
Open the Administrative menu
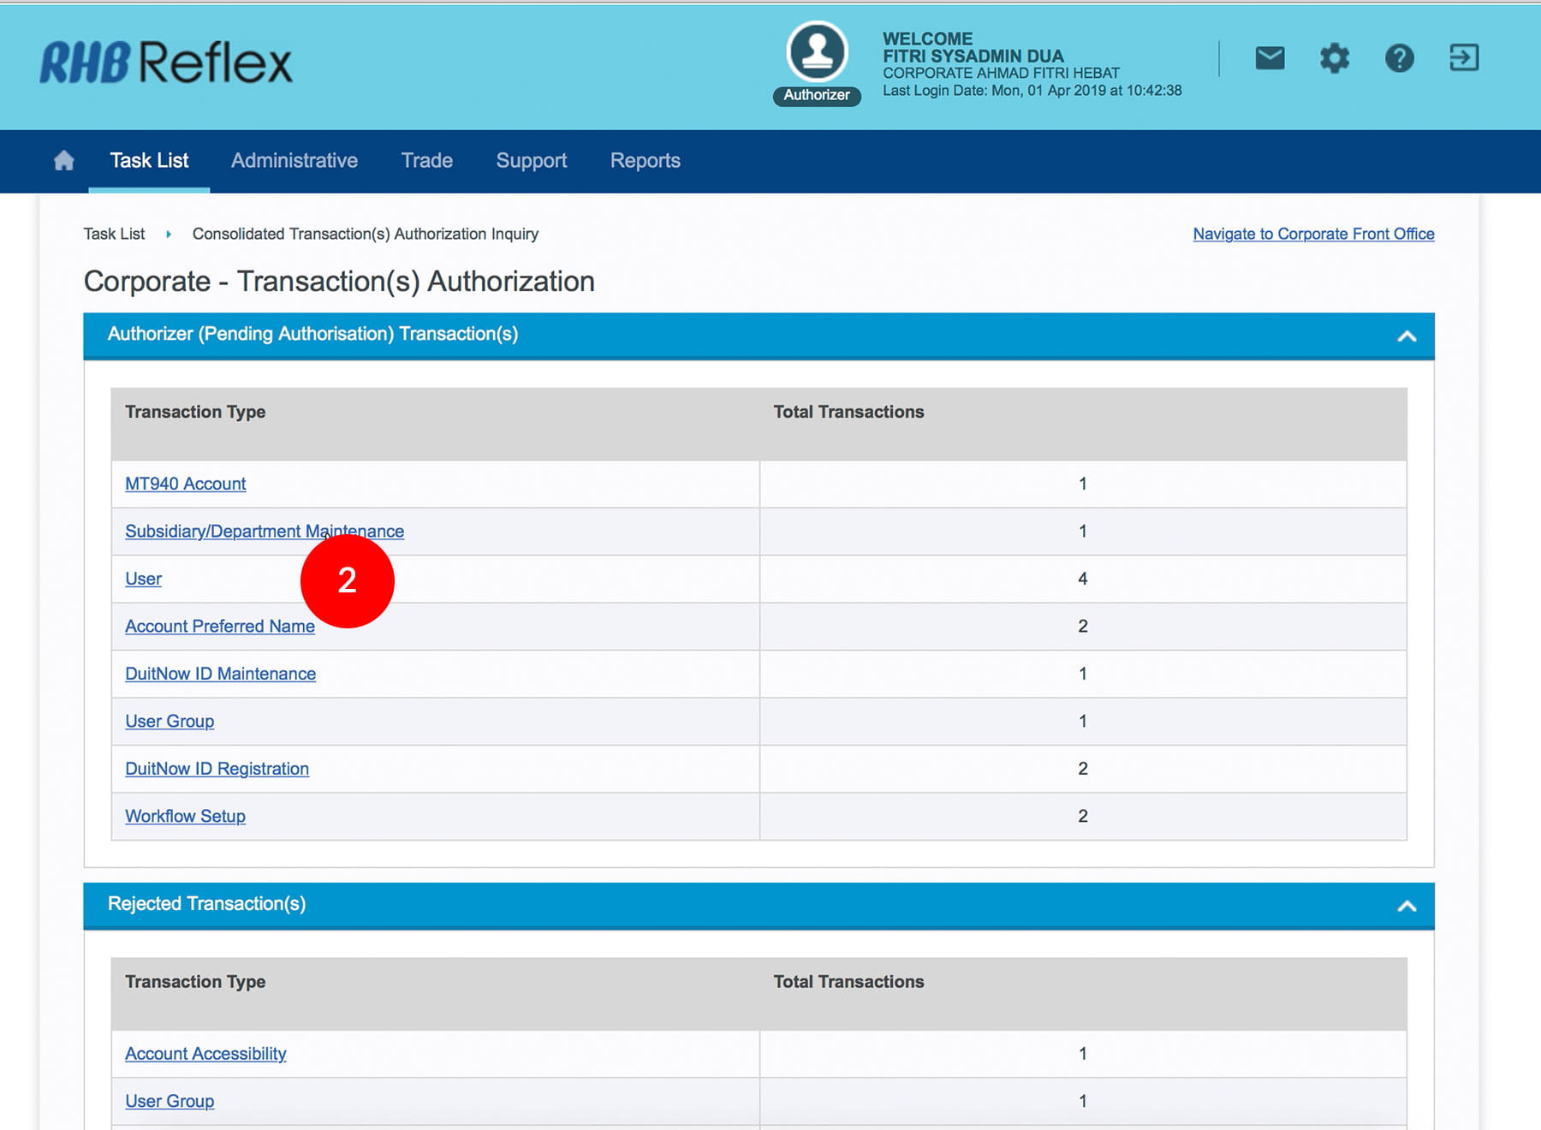(x=294, y=161)
